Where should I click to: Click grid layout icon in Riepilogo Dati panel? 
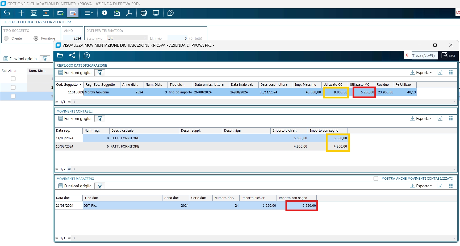pyautogui.click(x=451, y=73)
